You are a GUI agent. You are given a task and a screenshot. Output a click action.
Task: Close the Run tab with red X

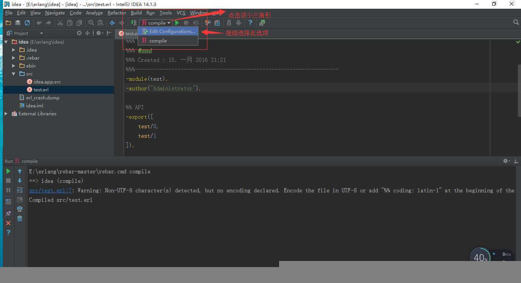8,223
